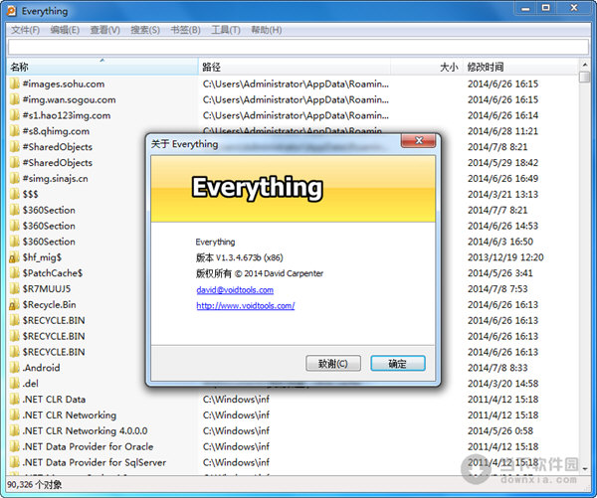The height and width of the screenshot is (498, 597).
Task: Sort by 名称 column header
Action: [102, 67]
